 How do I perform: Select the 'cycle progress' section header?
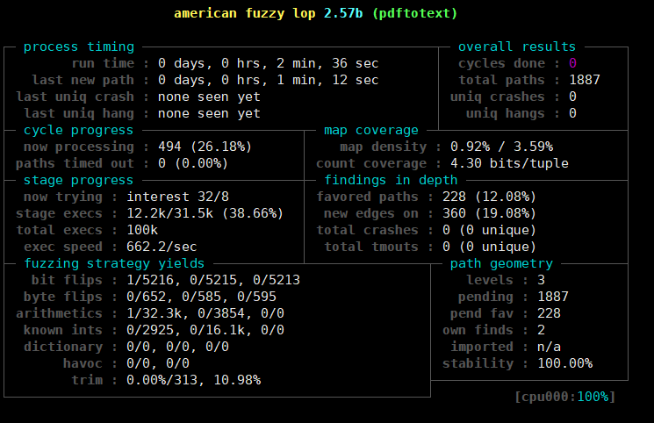coord(78,130)
